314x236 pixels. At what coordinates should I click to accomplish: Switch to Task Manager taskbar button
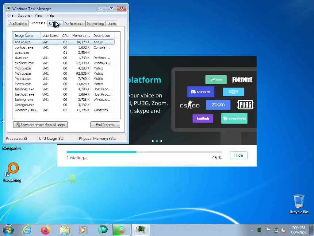click(140, 230)
